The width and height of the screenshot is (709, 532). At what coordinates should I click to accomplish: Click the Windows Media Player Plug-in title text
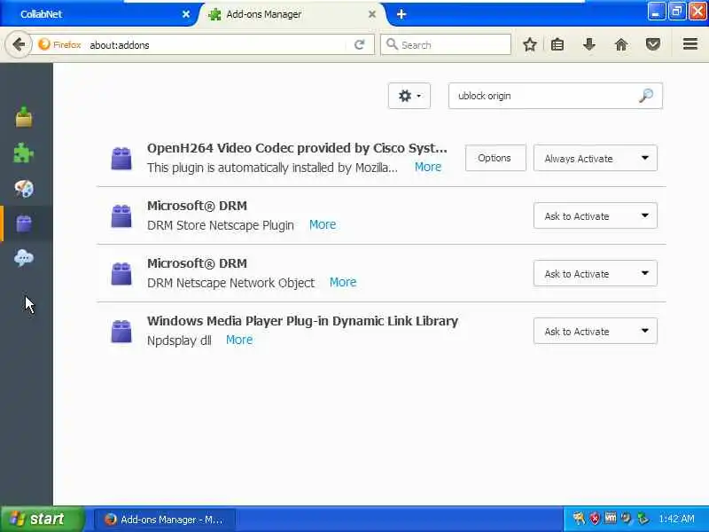pos(302,321)
